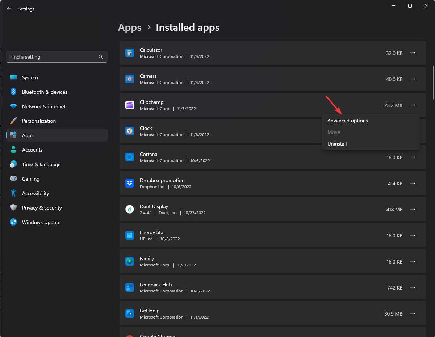Open Time & language settings
This screenshot has height=337, width=435.
coord(57,164)
